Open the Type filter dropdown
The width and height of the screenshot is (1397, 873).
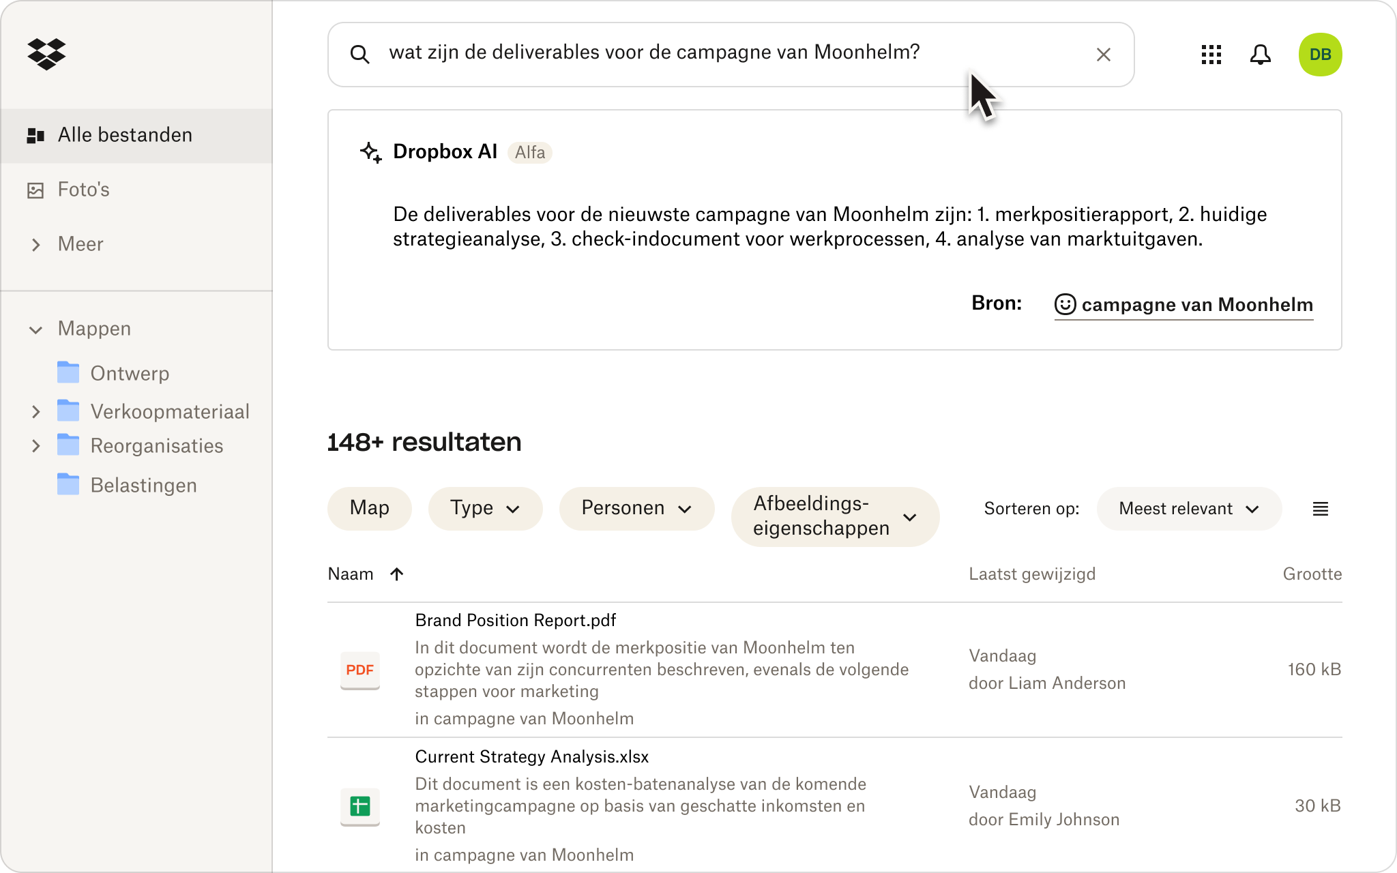[485, 508]
